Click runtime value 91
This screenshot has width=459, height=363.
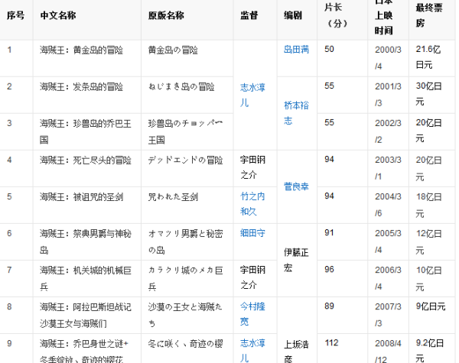click(x=329, y=232)
